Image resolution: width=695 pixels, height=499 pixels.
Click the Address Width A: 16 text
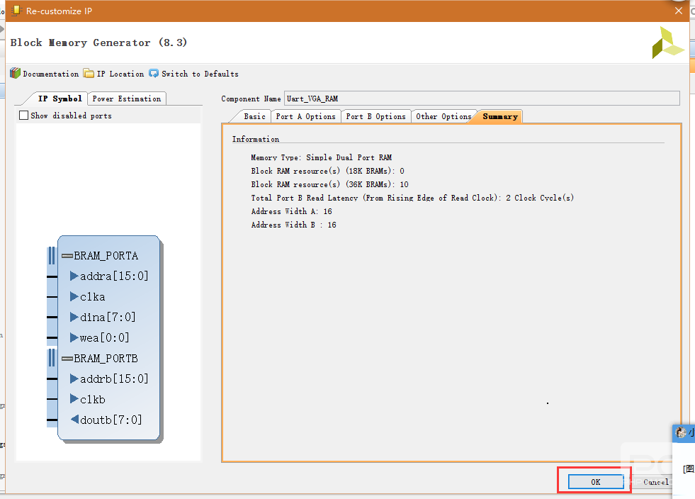coord(291,211)
